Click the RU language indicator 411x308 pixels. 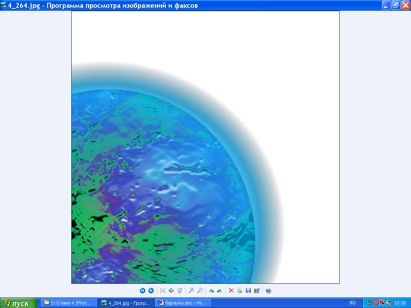(x=352, y=303)
